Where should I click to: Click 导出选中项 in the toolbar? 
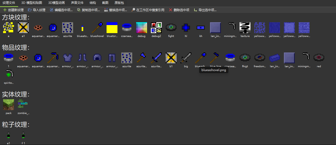pyautogui.click(x=205, y=10)
